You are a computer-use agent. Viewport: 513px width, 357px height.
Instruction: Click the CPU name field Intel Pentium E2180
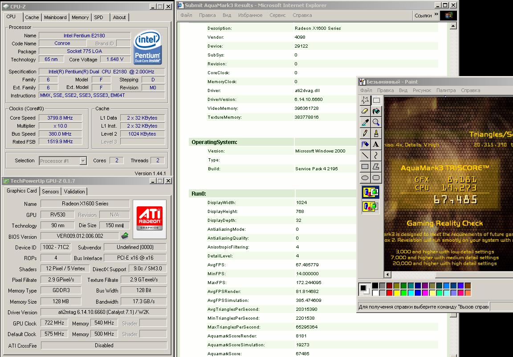click(85, 36)
